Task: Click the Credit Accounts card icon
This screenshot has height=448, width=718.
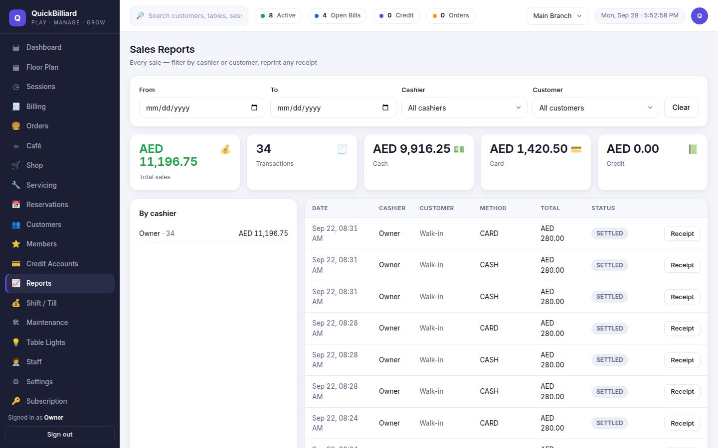Action: point(16,264)
